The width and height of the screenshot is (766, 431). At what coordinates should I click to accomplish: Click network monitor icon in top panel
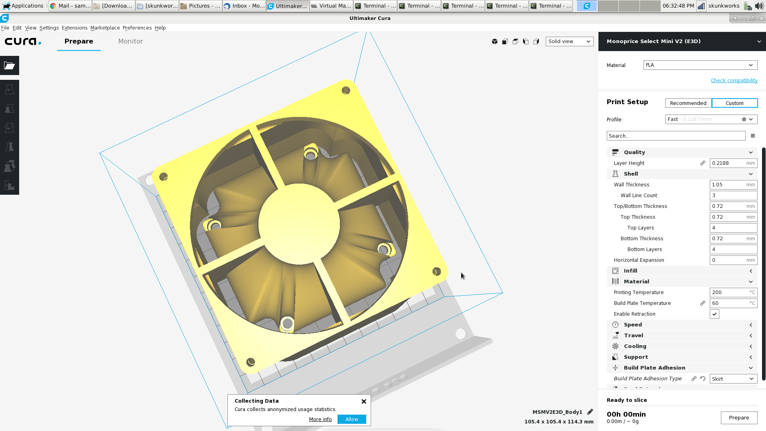[701, 6]
